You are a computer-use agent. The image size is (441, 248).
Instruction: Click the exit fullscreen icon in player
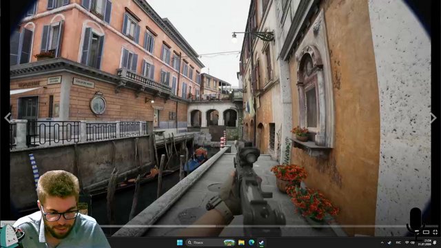[435, 232]
